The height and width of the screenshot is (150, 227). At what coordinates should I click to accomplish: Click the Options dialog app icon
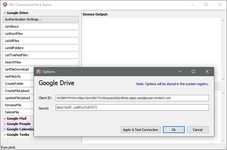38,71
